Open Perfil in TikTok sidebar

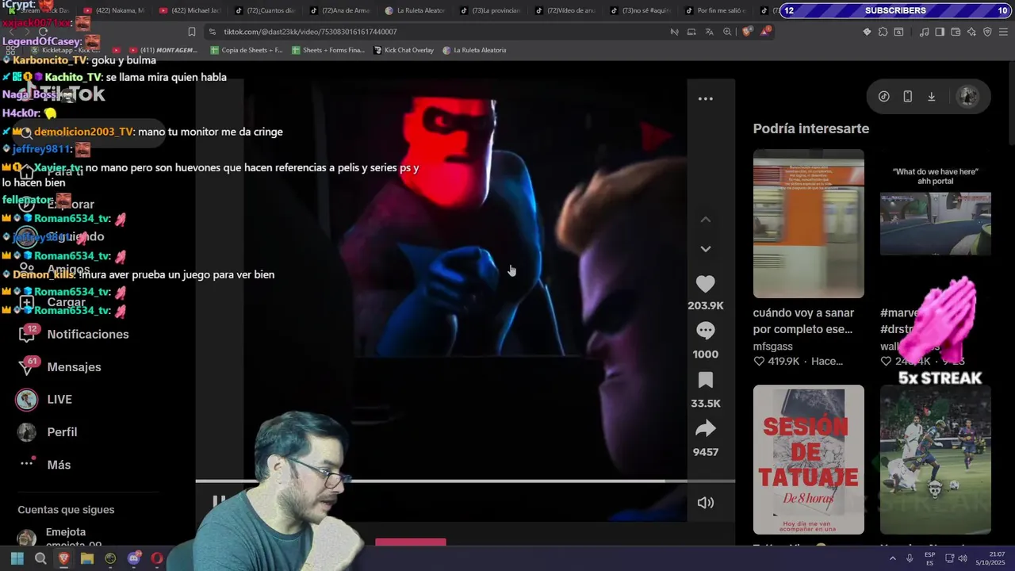click(x=62, y=432)
